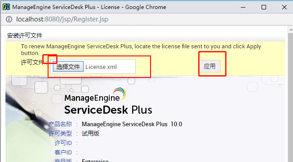Close the License popup window
The image size is (293, 162).
click(284, 7)
